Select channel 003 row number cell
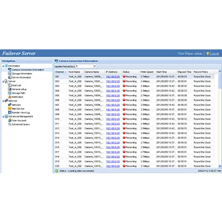This screenshot has height=222, width=222. point(57,86)
